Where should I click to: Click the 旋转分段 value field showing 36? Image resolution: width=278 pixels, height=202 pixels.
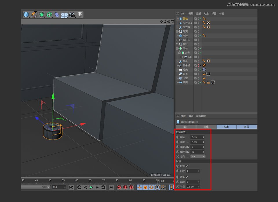[x=196, y=151]
